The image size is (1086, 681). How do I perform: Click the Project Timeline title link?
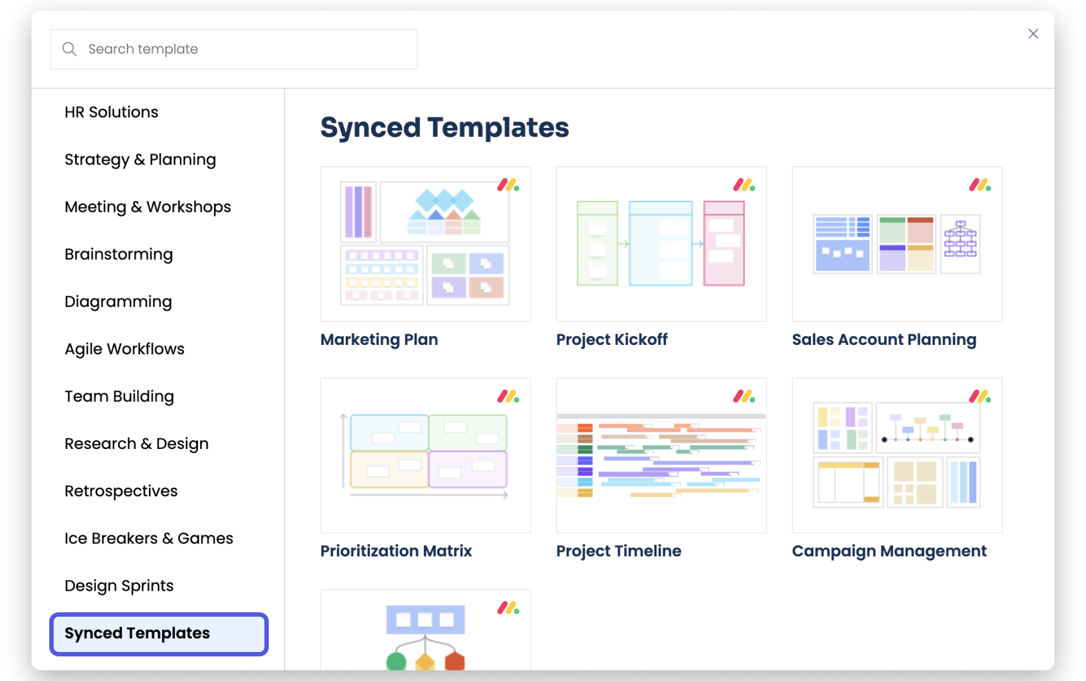(618, 550)
